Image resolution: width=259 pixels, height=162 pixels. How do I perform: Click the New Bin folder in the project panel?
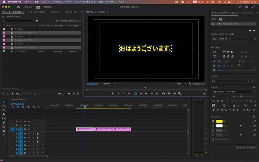[69, 94]
